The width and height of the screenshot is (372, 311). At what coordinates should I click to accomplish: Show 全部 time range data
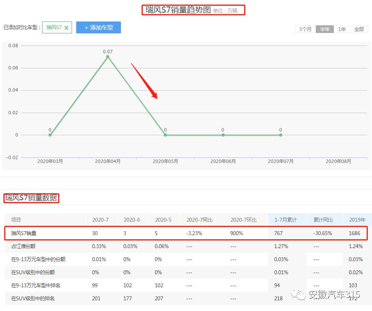pyautogui.click(x=359, y=29)
